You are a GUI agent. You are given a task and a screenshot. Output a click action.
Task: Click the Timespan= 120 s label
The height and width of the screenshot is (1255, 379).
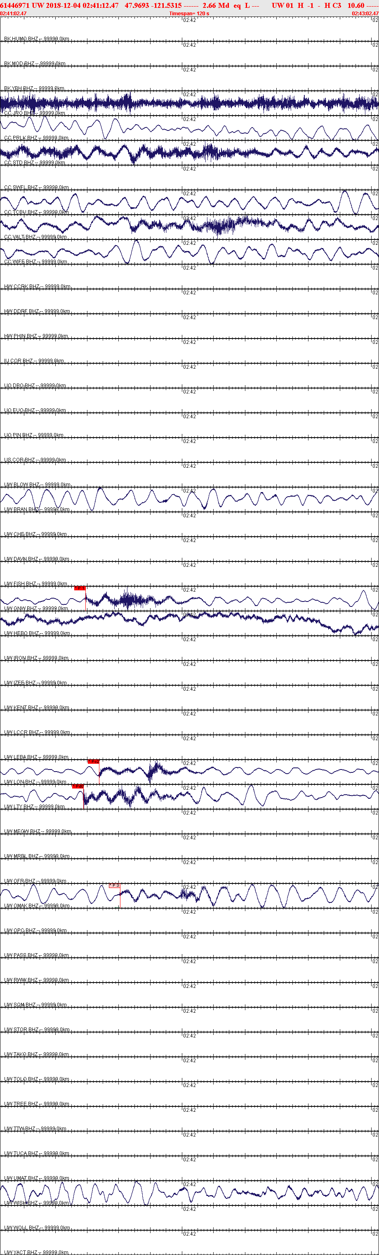189,14
